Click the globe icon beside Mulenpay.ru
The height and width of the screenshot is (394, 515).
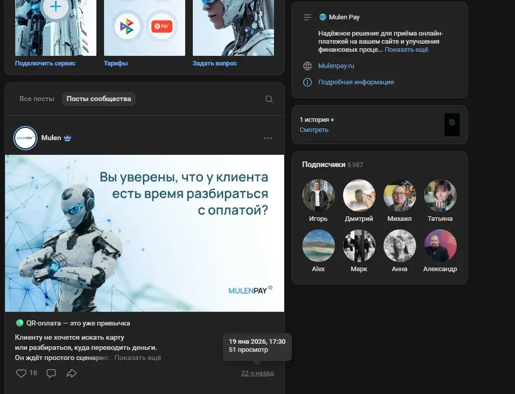tap(307, 65)
